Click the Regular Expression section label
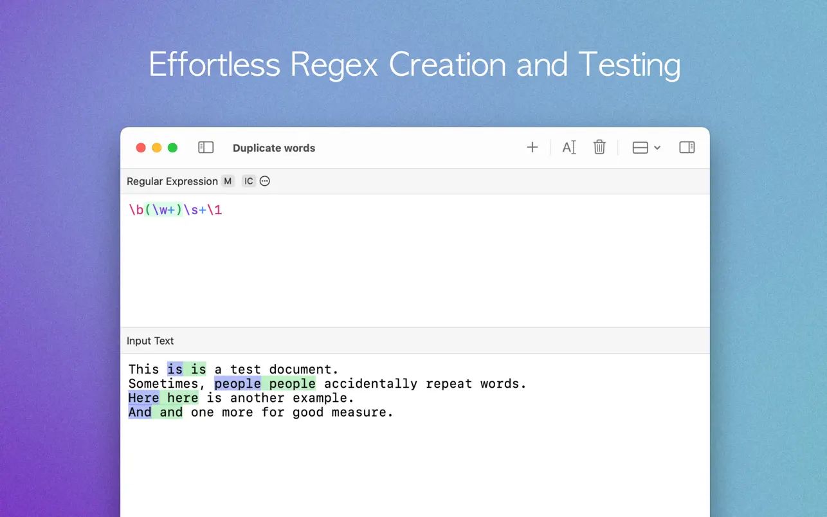Viewport: 827px width, 517px height. (x=172, y=181)
